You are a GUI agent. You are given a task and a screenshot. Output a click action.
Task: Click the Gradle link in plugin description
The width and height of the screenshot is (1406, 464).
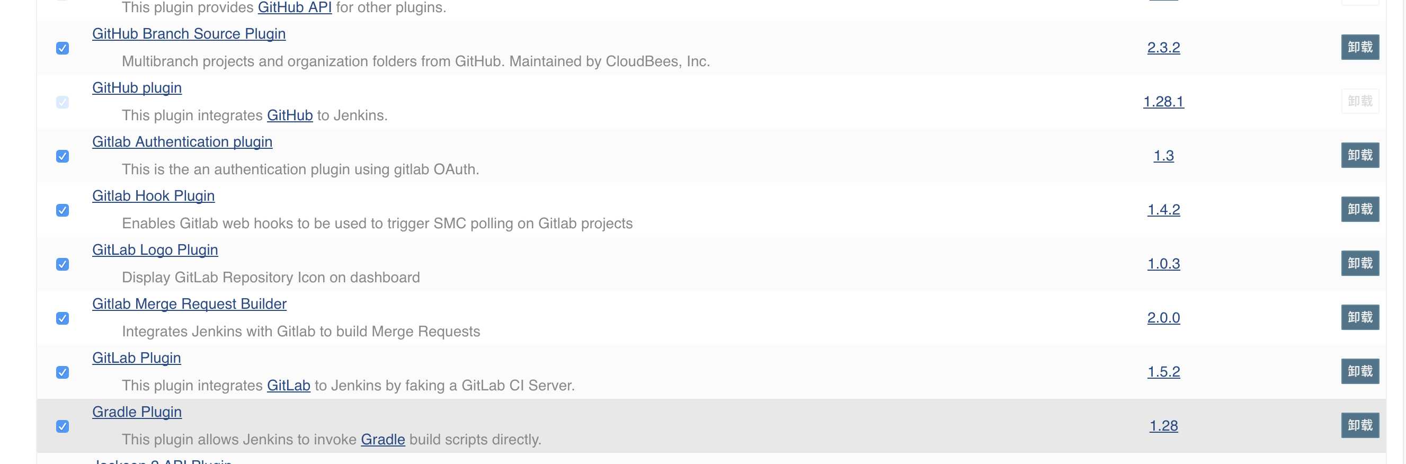coord(382,440)
